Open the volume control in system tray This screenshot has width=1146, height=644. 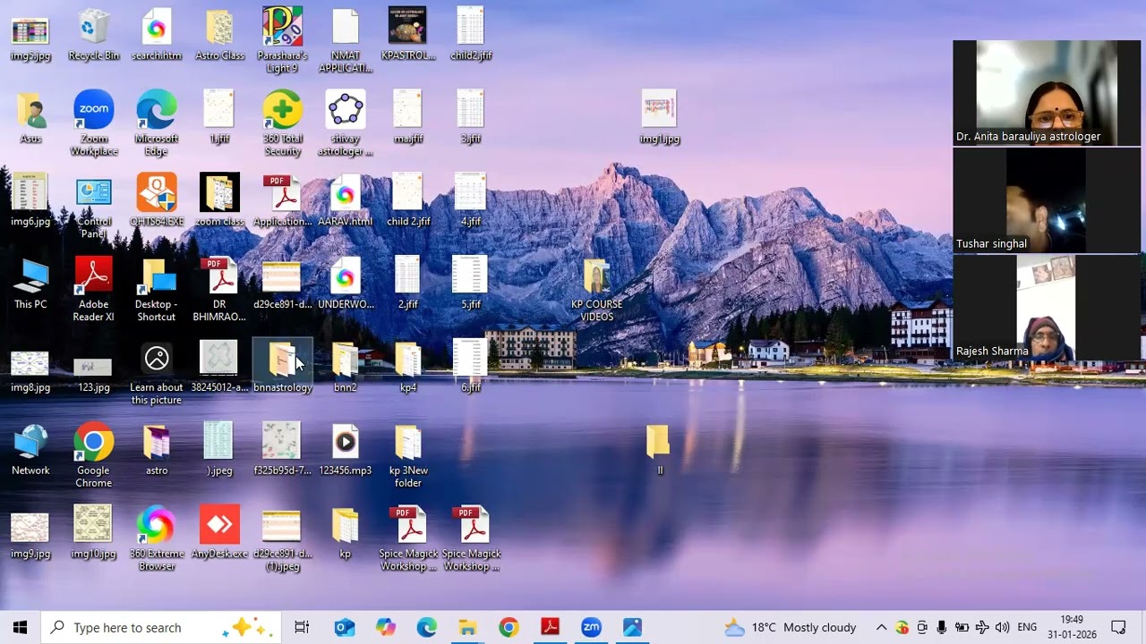pyautogui.click(x=1002, y=627)
